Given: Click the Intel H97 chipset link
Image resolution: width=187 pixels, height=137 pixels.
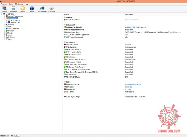Looking at the screenshot, I should click(129, 30).
